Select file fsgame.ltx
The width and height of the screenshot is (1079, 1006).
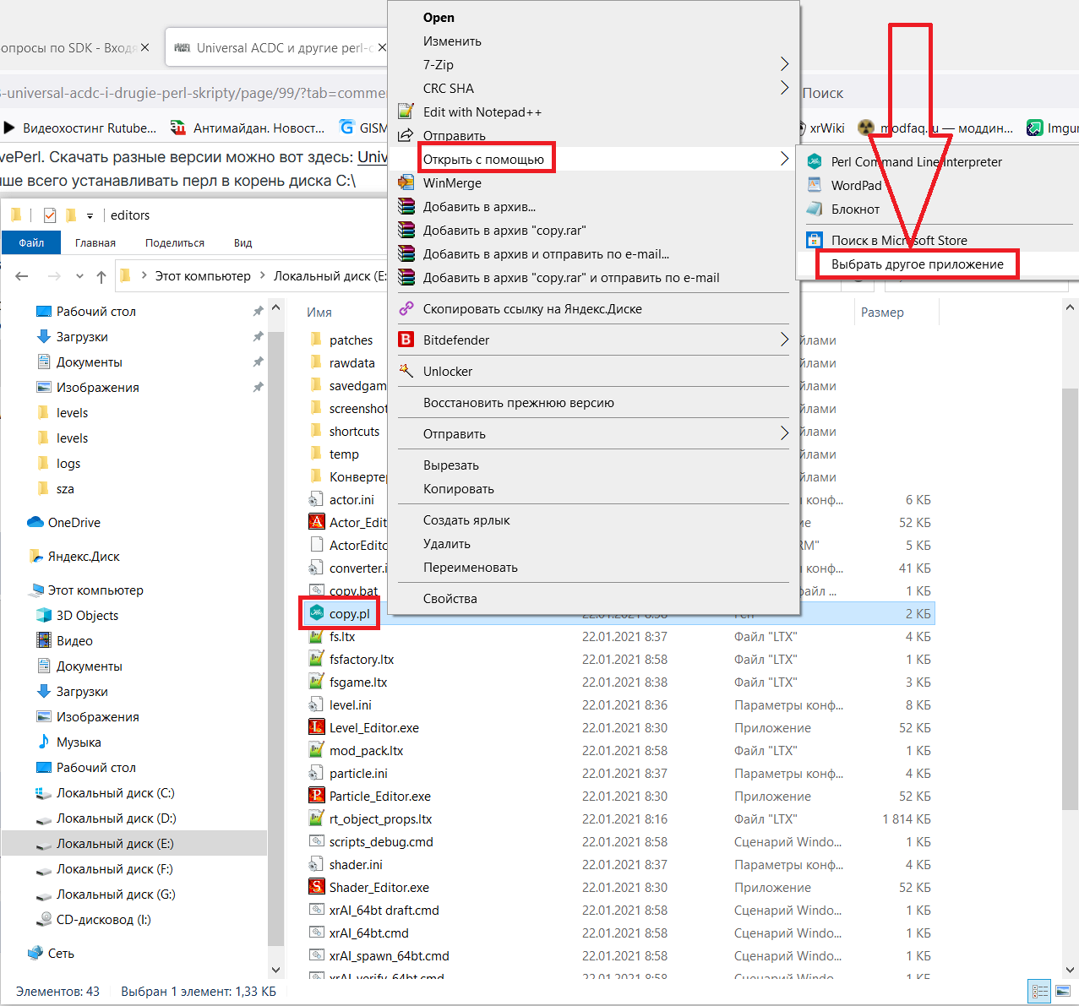pos(358,682)
